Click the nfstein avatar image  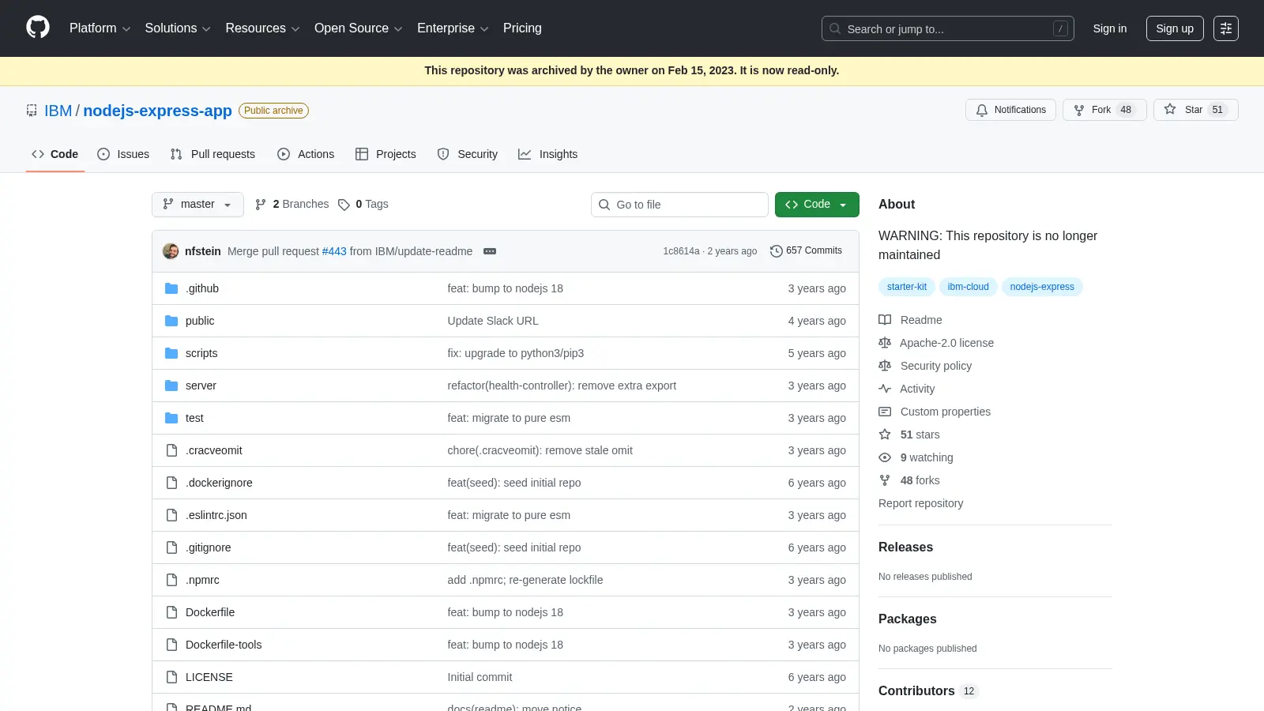pos(171,251)
